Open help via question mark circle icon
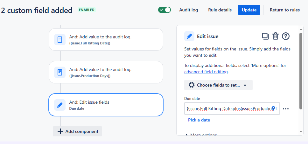 286,36
